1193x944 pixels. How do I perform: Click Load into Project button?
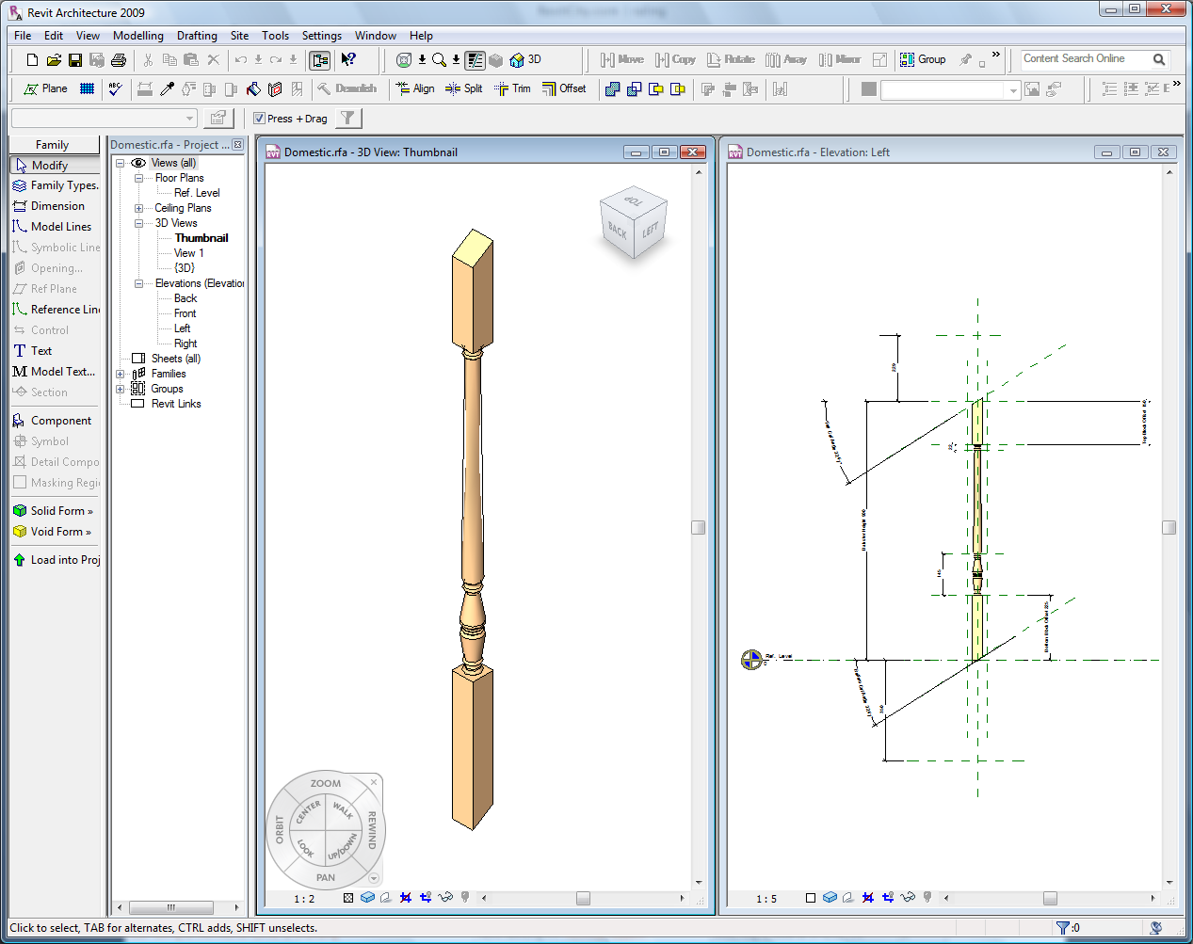pyautogui.click(x=56, y=560)
